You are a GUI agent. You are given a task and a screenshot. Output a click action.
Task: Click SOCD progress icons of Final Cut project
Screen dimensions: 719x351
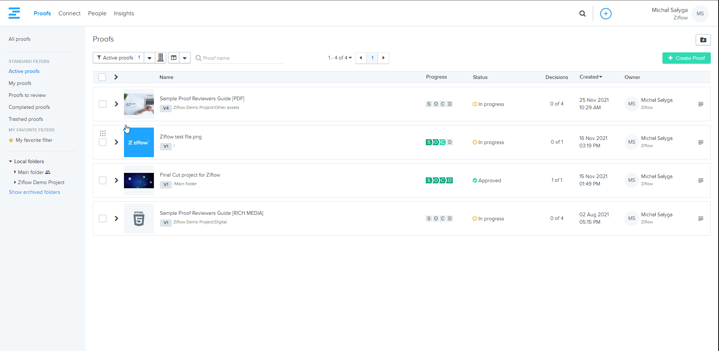tap(439, 180)
